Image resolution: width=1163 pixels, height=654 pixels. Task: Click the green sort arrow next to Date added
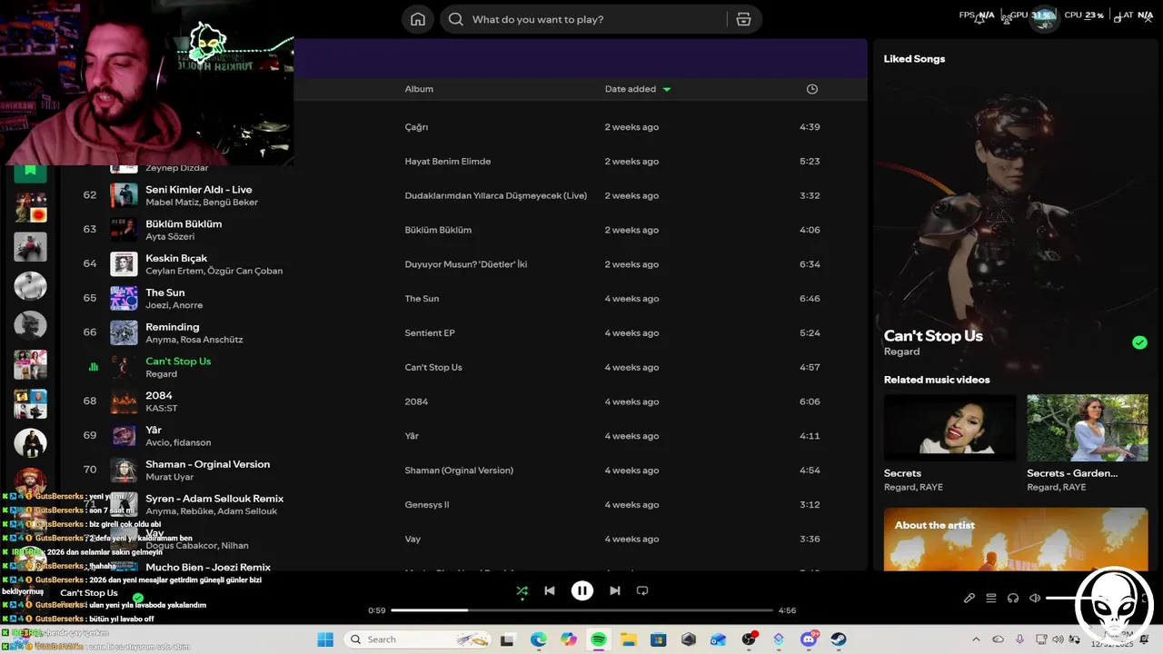pos(667,89)
